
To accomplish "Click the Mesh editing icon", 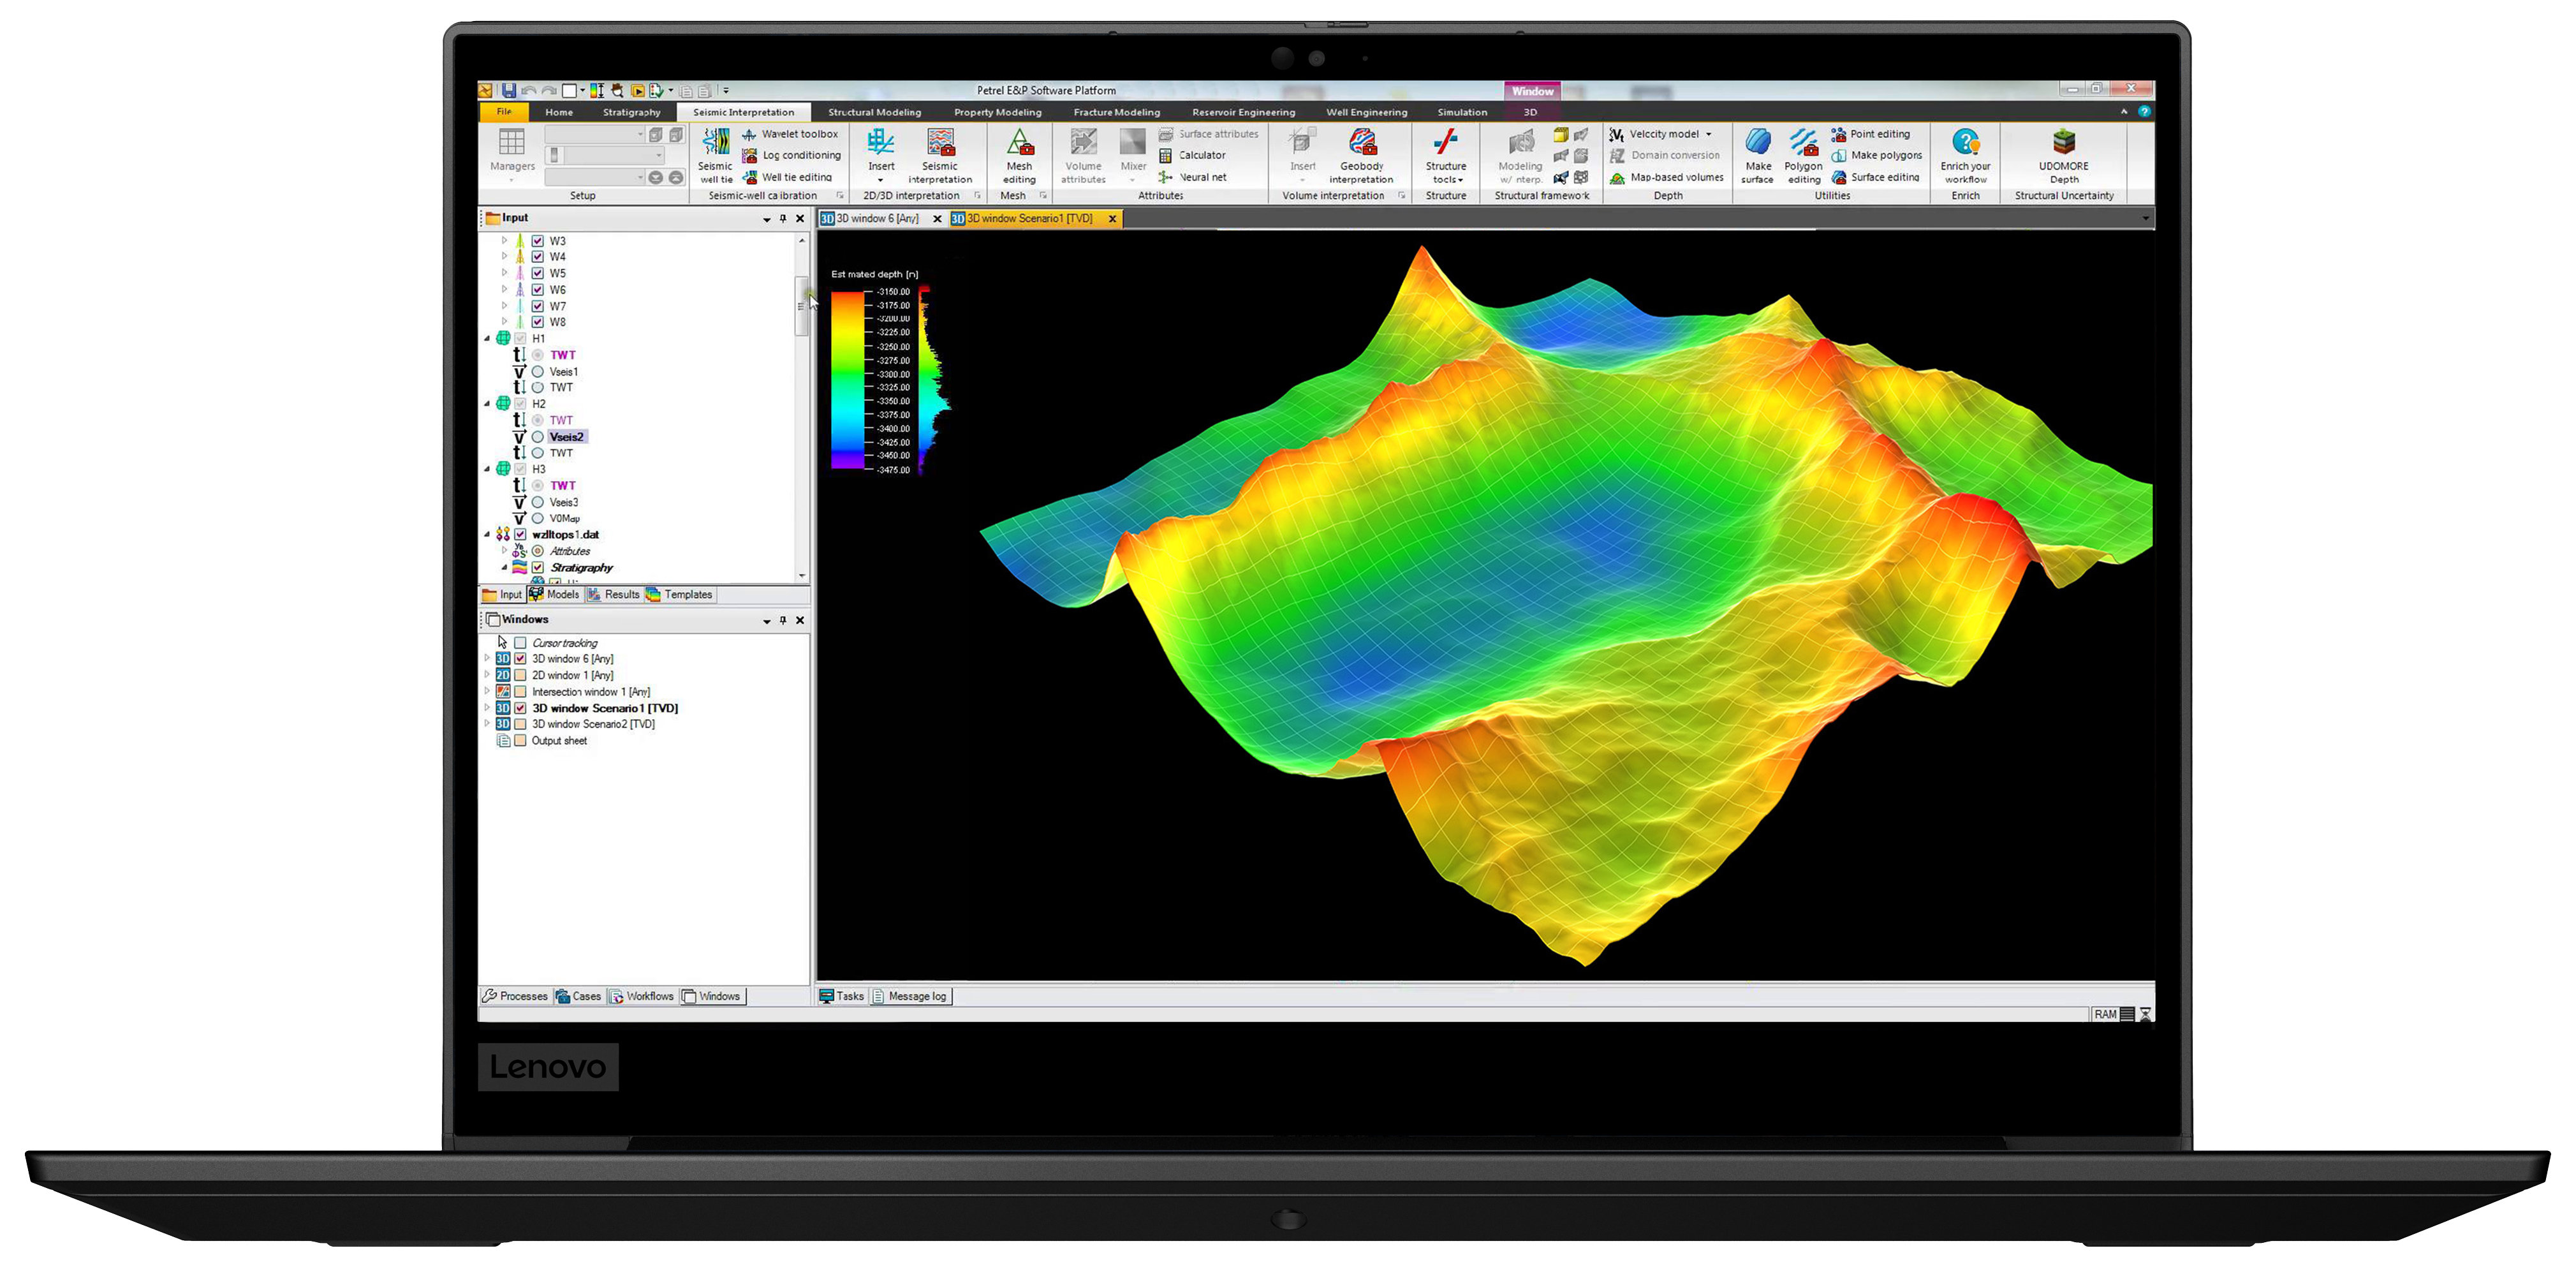I will [x=1019, y=155].
